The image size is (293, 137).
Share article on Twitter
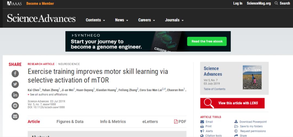pyautogui.click(x=15, y=84)
